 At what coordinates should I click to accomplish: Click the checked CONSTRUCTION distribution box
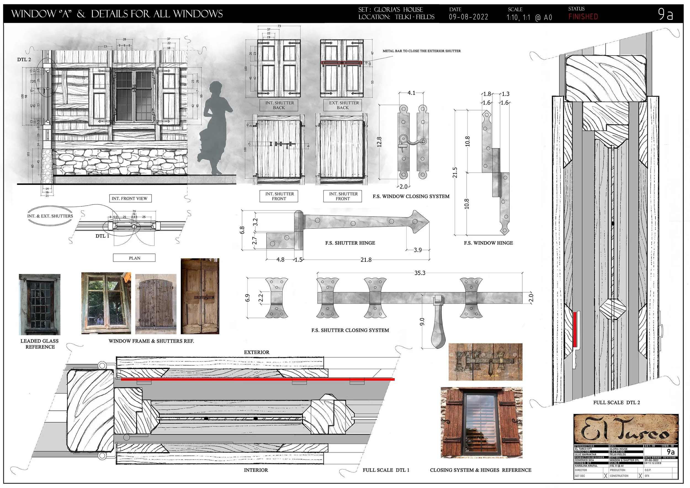[x=640, y=476]
